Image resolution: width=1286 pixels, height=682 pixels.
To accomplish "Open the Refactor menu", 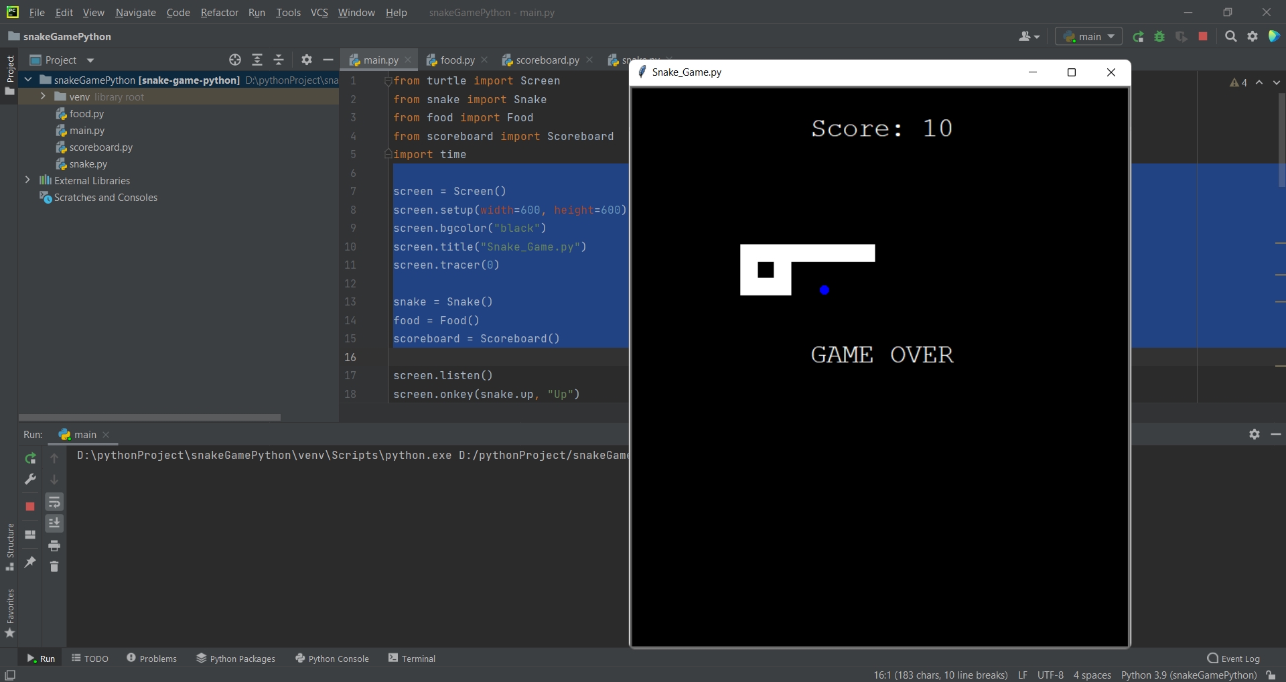I will 219,13.
